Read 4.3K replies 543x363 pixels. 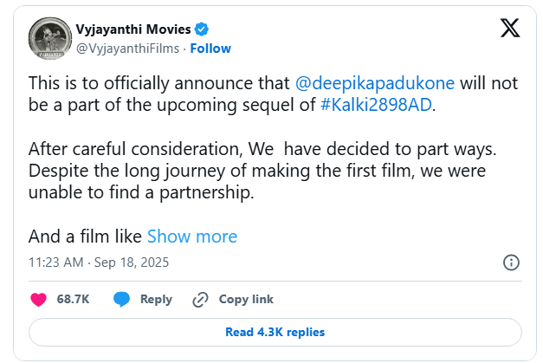point(275,332)
